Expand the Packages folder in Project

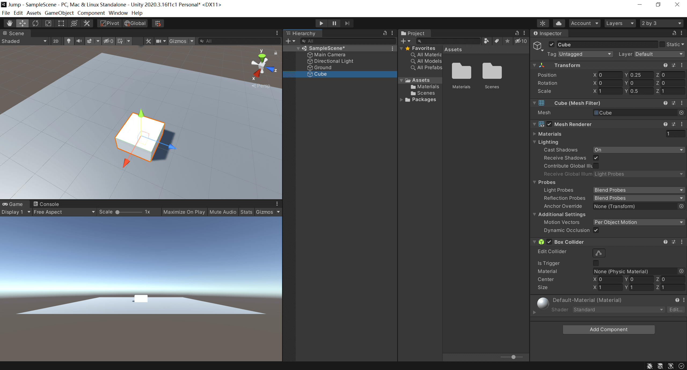(x=401, y=99)
